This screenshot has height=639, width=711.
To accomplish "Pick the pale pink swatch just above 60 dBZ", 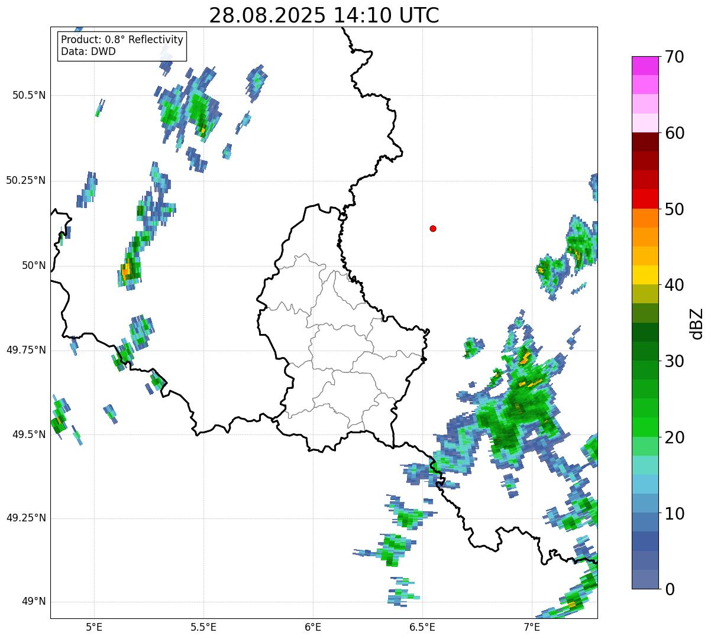I will coord(645,123).
